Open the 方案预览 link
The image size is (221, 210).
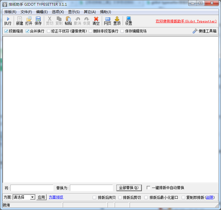click(x=56, y=197)
